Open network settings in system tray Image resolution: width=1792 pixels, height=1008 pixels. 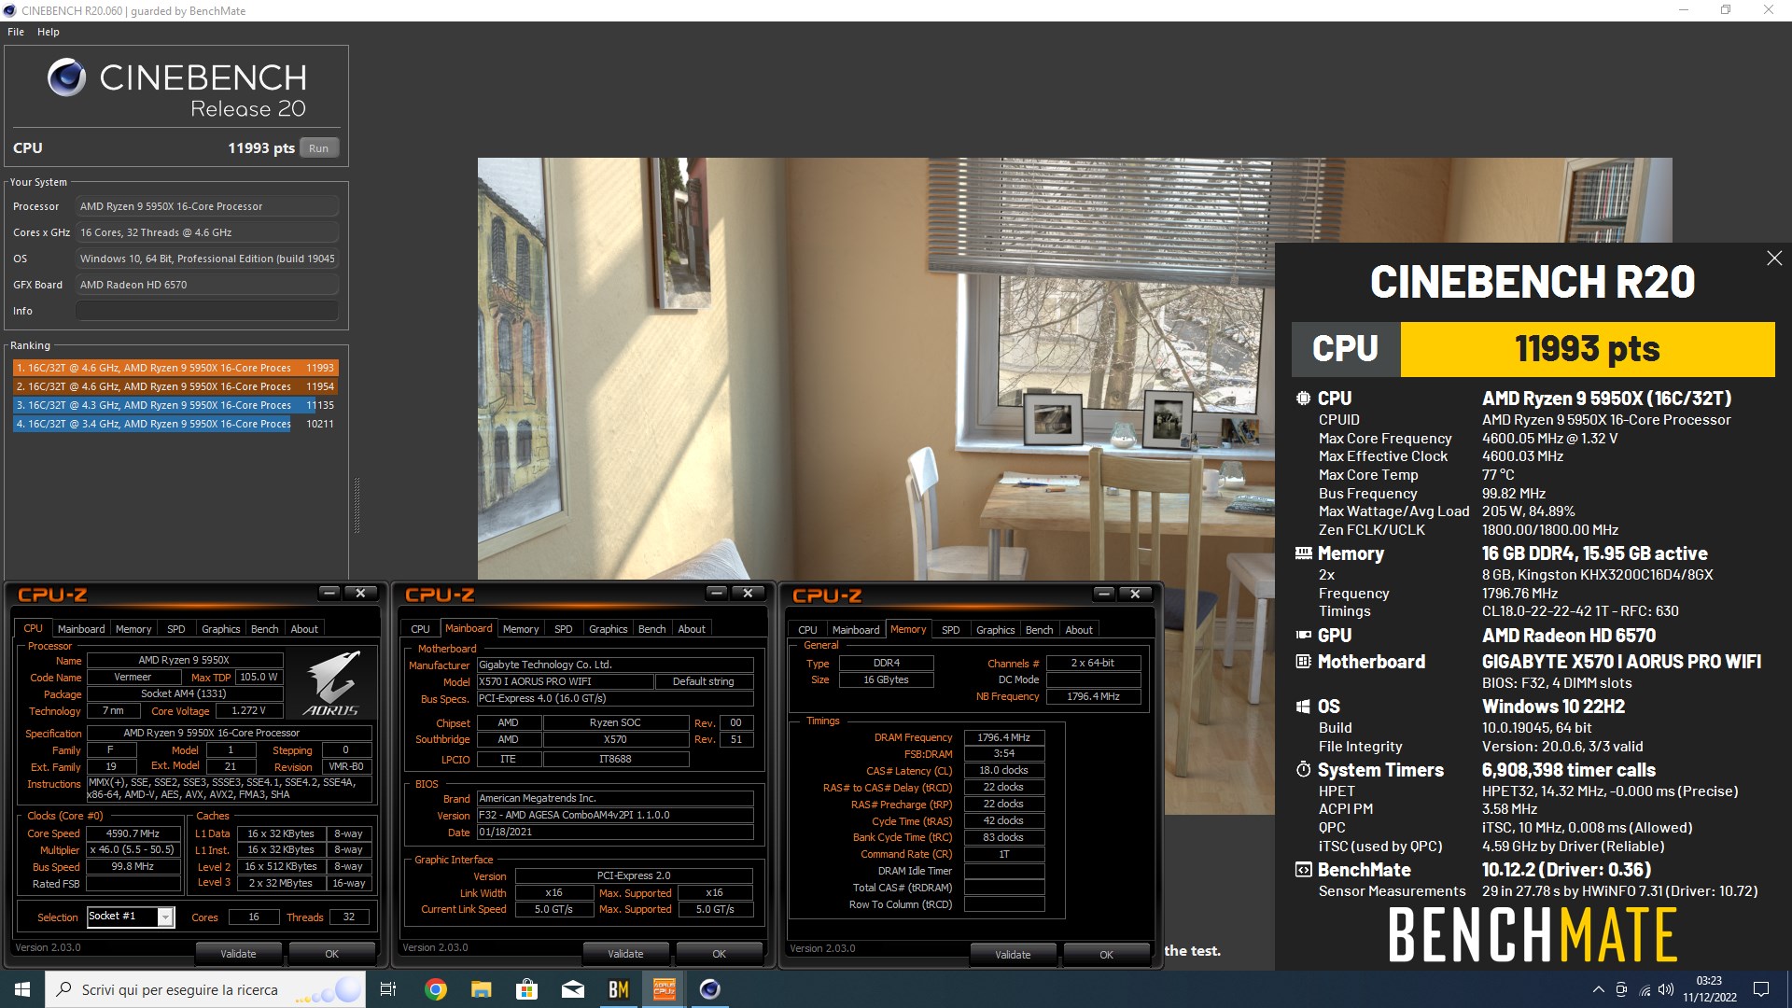(1645, 989)
